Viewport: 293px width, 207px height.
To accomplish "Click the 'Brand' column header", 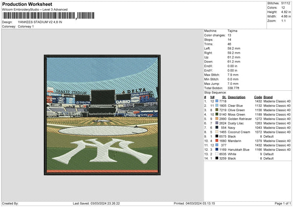I will pyautogui.click(x=268, y=97).
